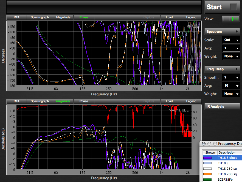
Task: Select the Magnitude tab in the upper graph
Action: click(x=63, y=17)
